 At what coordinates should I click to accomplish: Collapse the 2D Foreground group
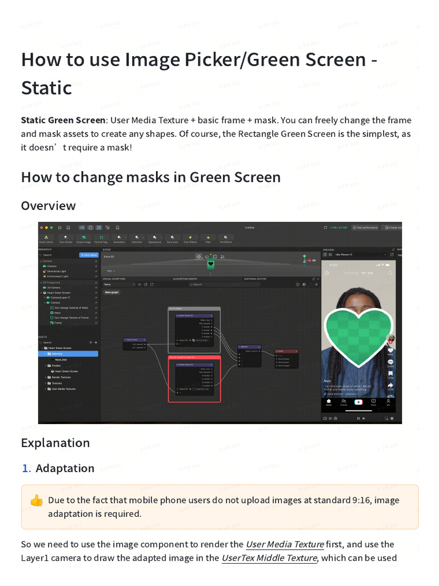pyautogui.click(x=41, y=283)
